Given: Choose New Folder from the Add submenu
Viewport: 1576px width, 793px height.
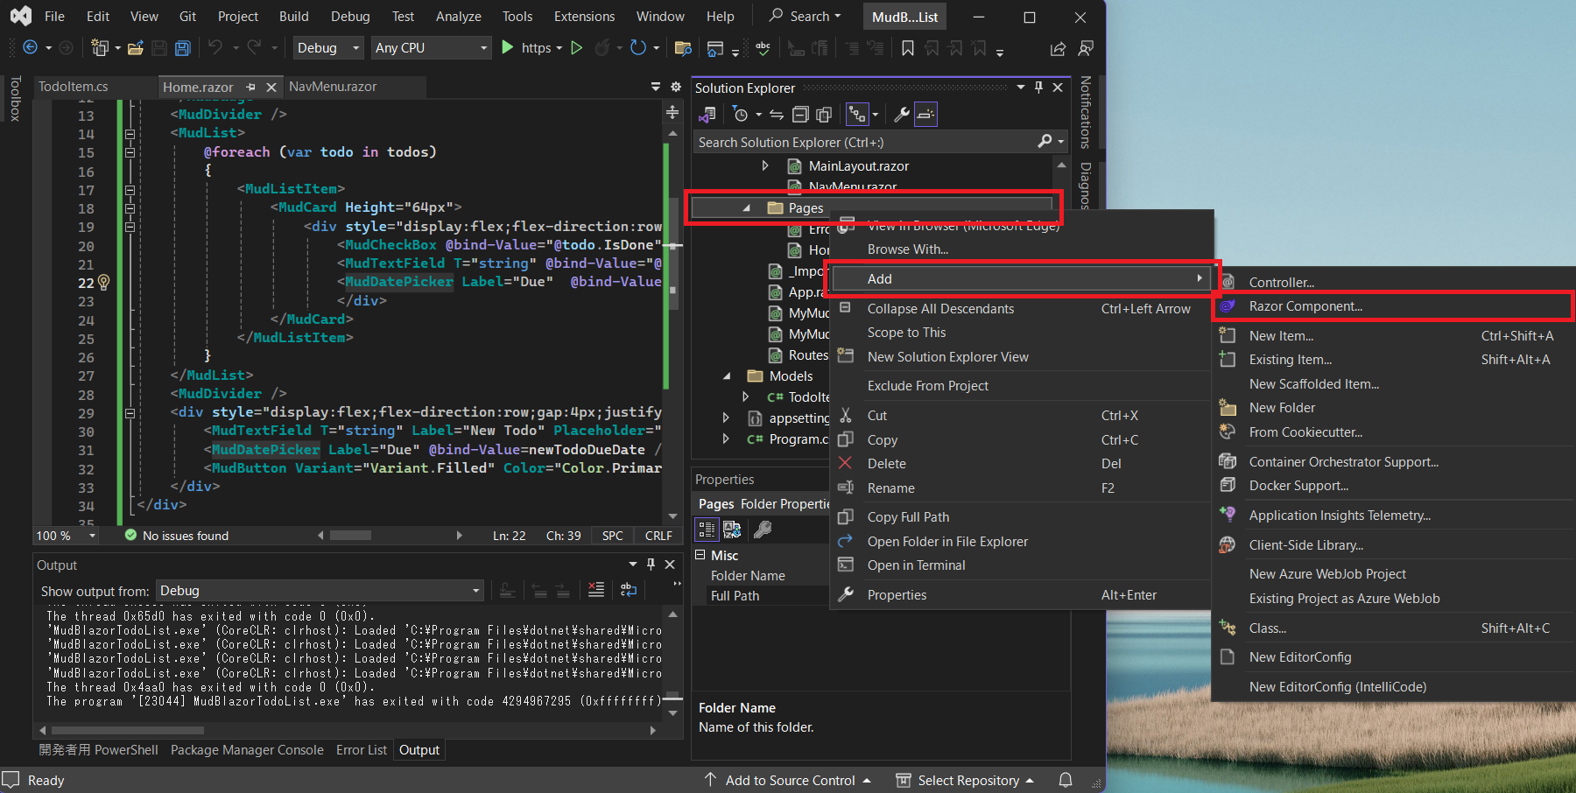Looking at the screenshot, I should tap(1282, 408).
